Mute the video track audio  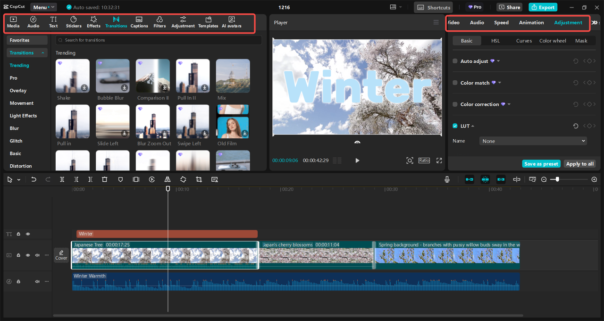click(37, 255)
